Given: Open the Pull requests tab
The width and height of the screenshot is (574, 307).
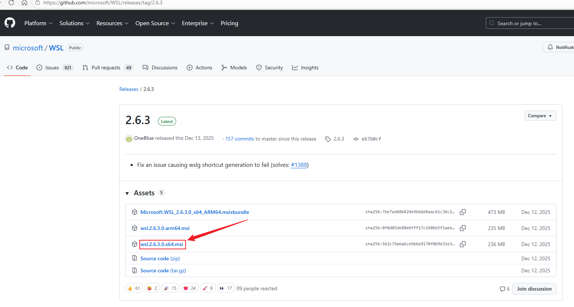Looking at the screenshot, I should [x=108, y=68].
